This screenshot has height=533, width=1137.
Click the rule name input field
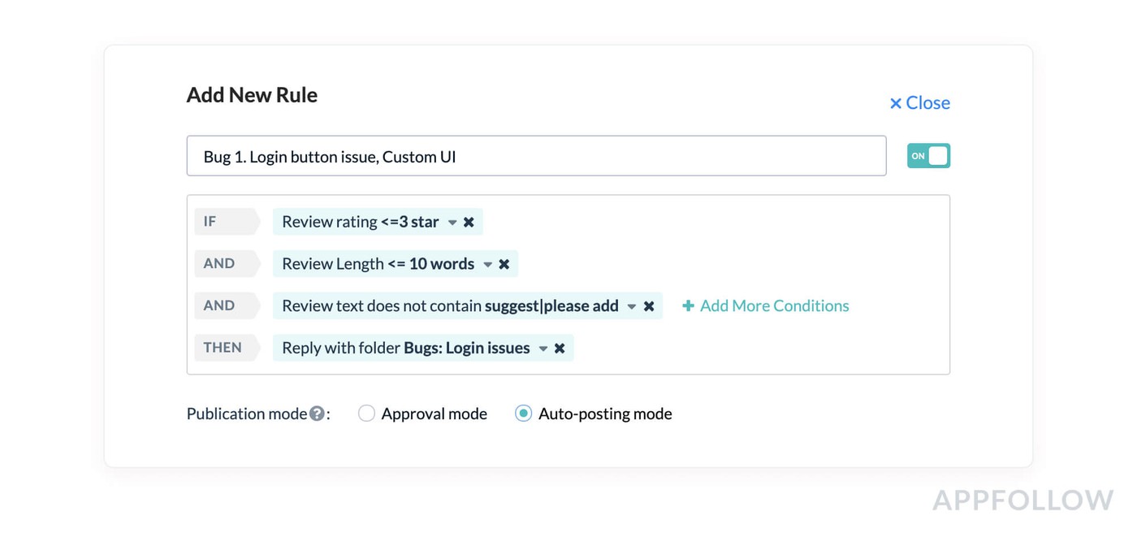point(536,156)
